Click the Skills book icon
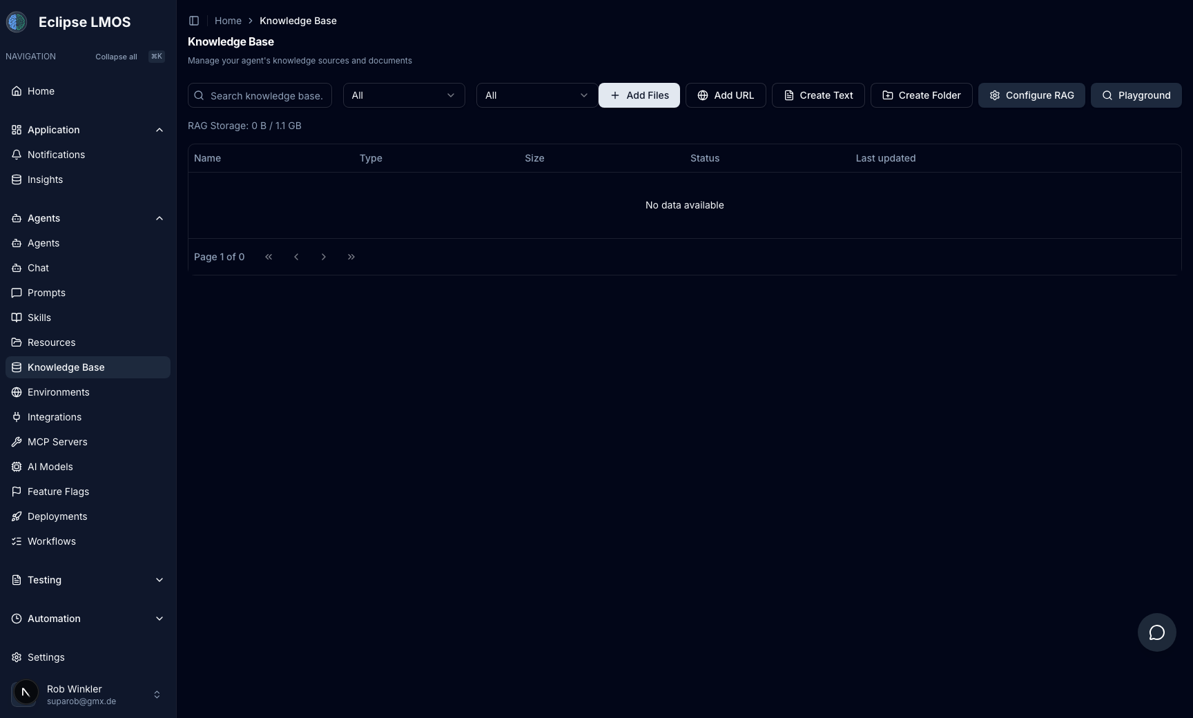Image resolution: width=1193 pixels, height=718 pixels. coord(17,318)
